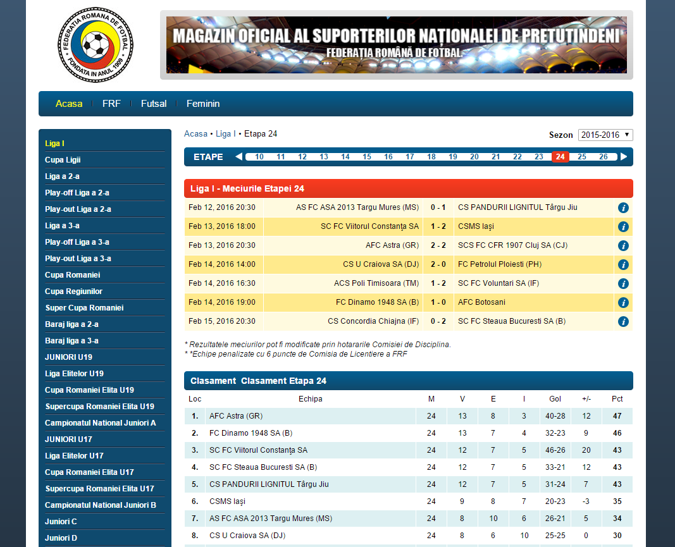This screenshot has height=547, width=675.
Task: Click the Acasa breadcrumb link
Action: coord(195,134)
